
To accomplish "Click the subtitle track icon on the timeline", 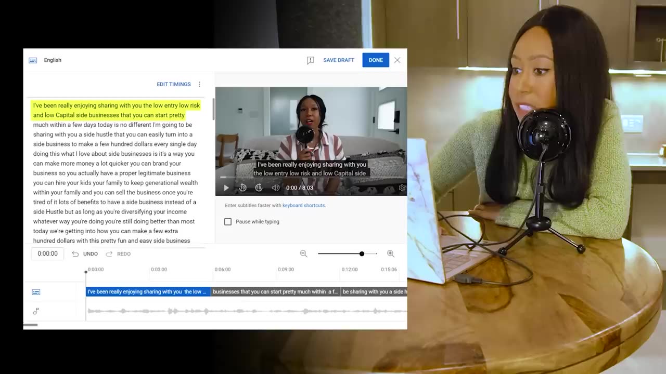I will click(x=36, y=292).
